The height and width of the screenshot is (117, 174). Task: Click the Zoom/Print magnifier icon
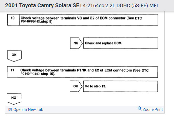click(x=140, y=109)
